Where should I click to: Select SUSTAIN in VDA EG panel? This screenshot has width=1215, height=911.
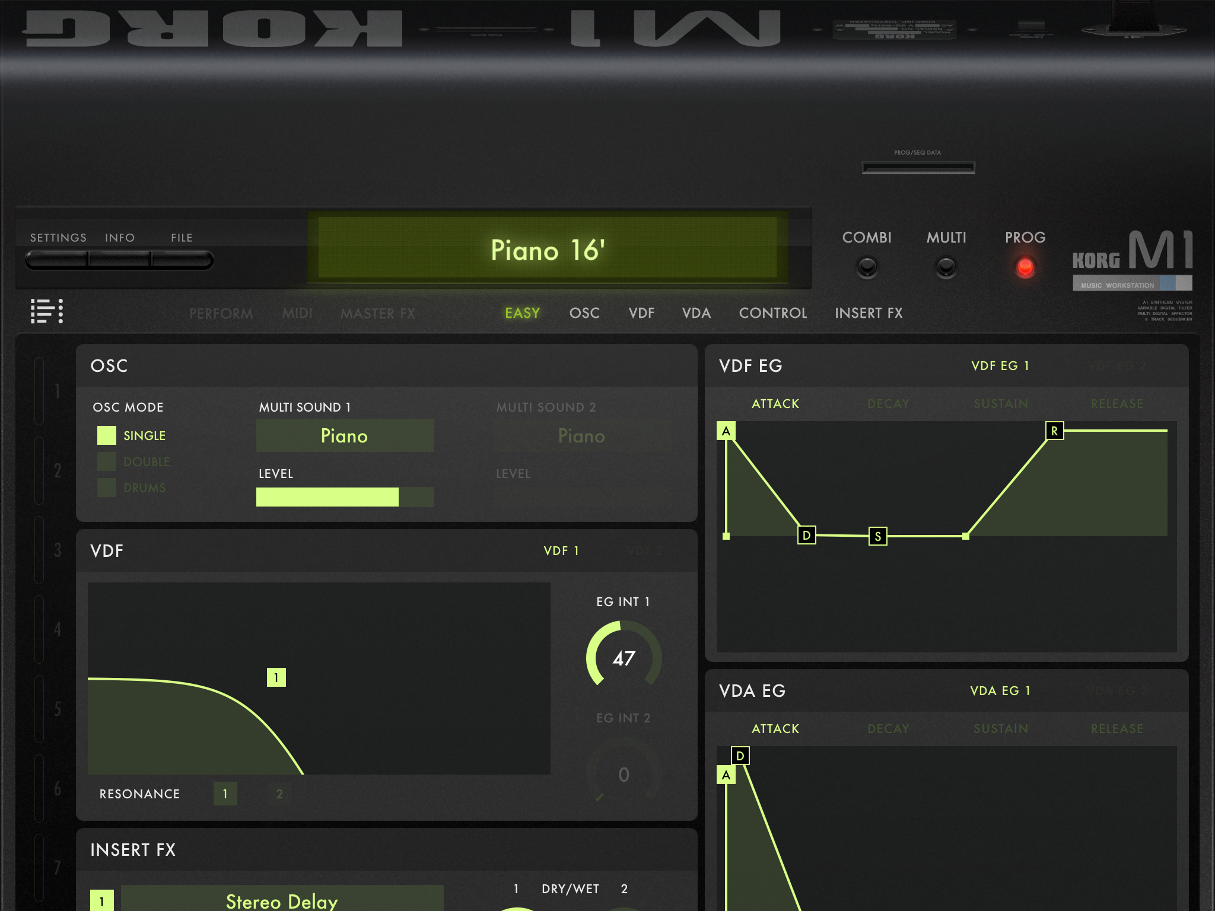click(x=1001, y=729)
